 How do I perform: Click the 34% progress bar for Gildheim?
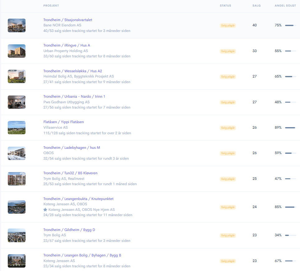pyautogui.click(x=291, y=235)
